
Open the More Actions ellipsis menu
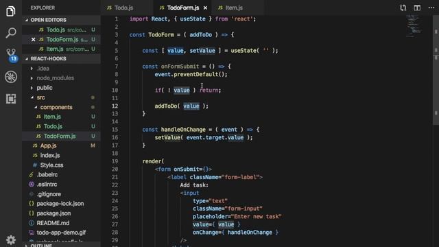click(431, 8)
